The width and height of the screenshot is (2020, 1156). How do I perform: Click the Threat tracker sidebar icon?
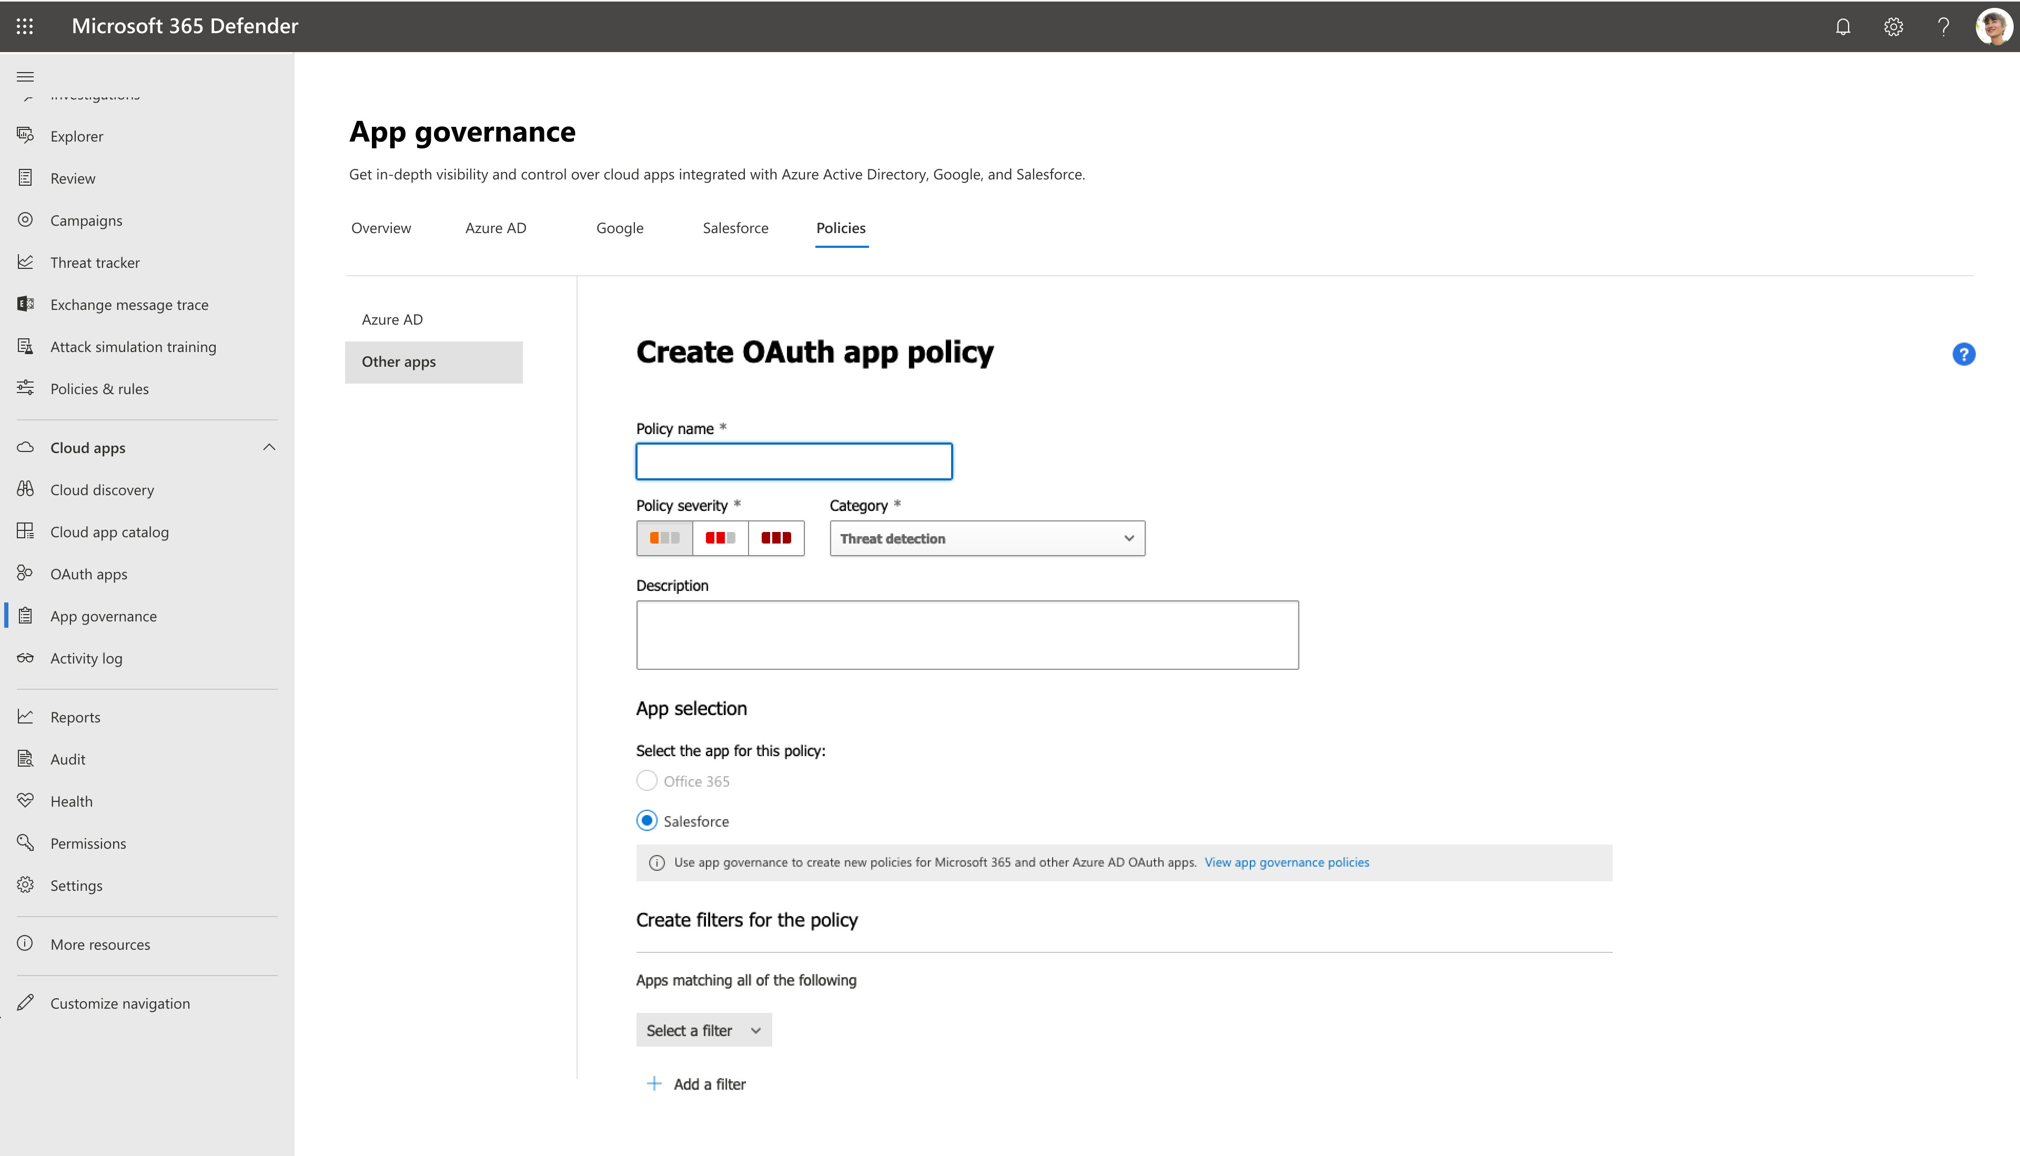(x=25, y=262)
